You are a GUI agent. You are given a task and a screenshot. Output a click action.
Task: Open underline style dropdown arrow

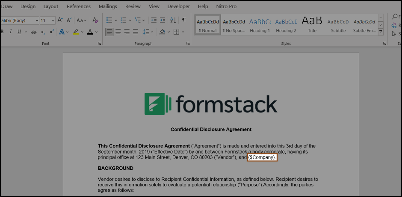click(26, 32)
